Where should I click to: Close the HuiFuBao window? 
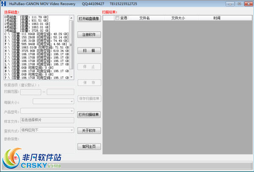[x=248, y=4]
